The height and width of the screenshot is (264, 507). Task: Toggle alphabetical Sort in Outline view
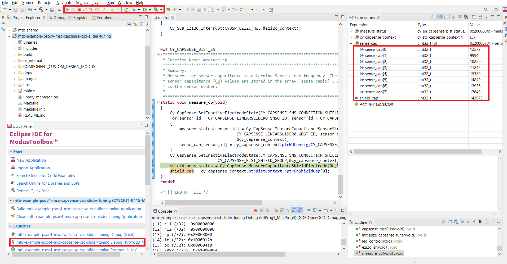[x=456, y=222]
